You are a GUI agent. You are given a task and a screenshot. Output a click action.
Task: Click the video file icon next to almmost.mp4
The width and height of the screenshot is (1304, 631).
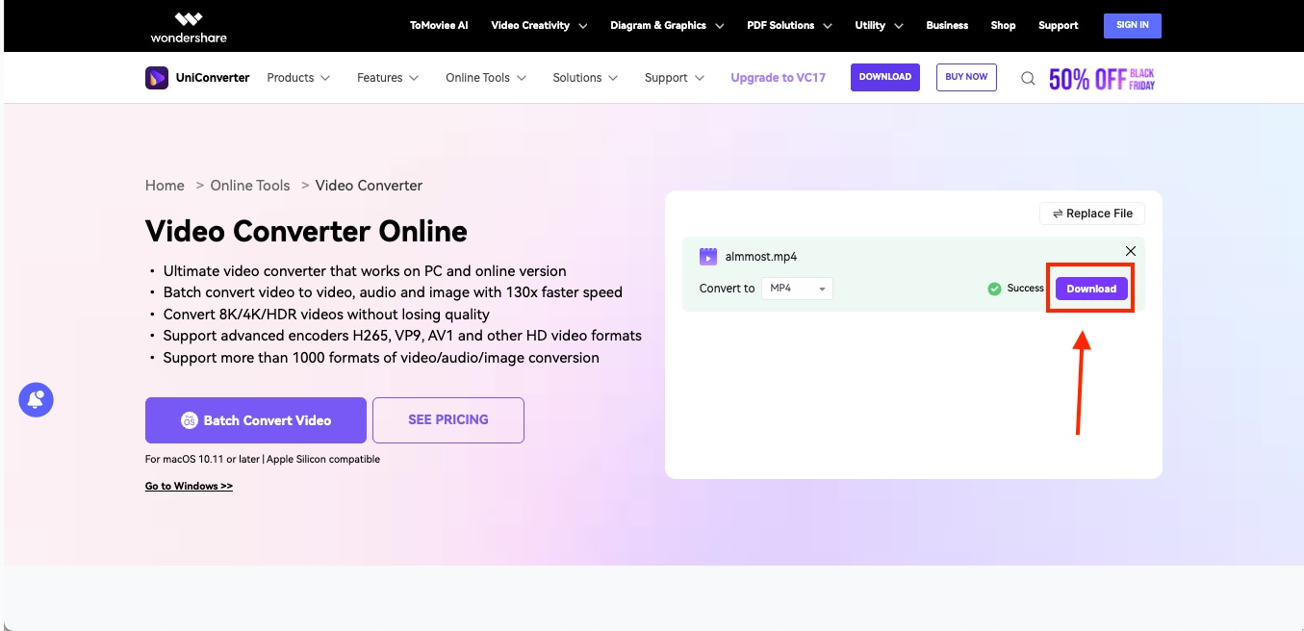coord(708,256)
